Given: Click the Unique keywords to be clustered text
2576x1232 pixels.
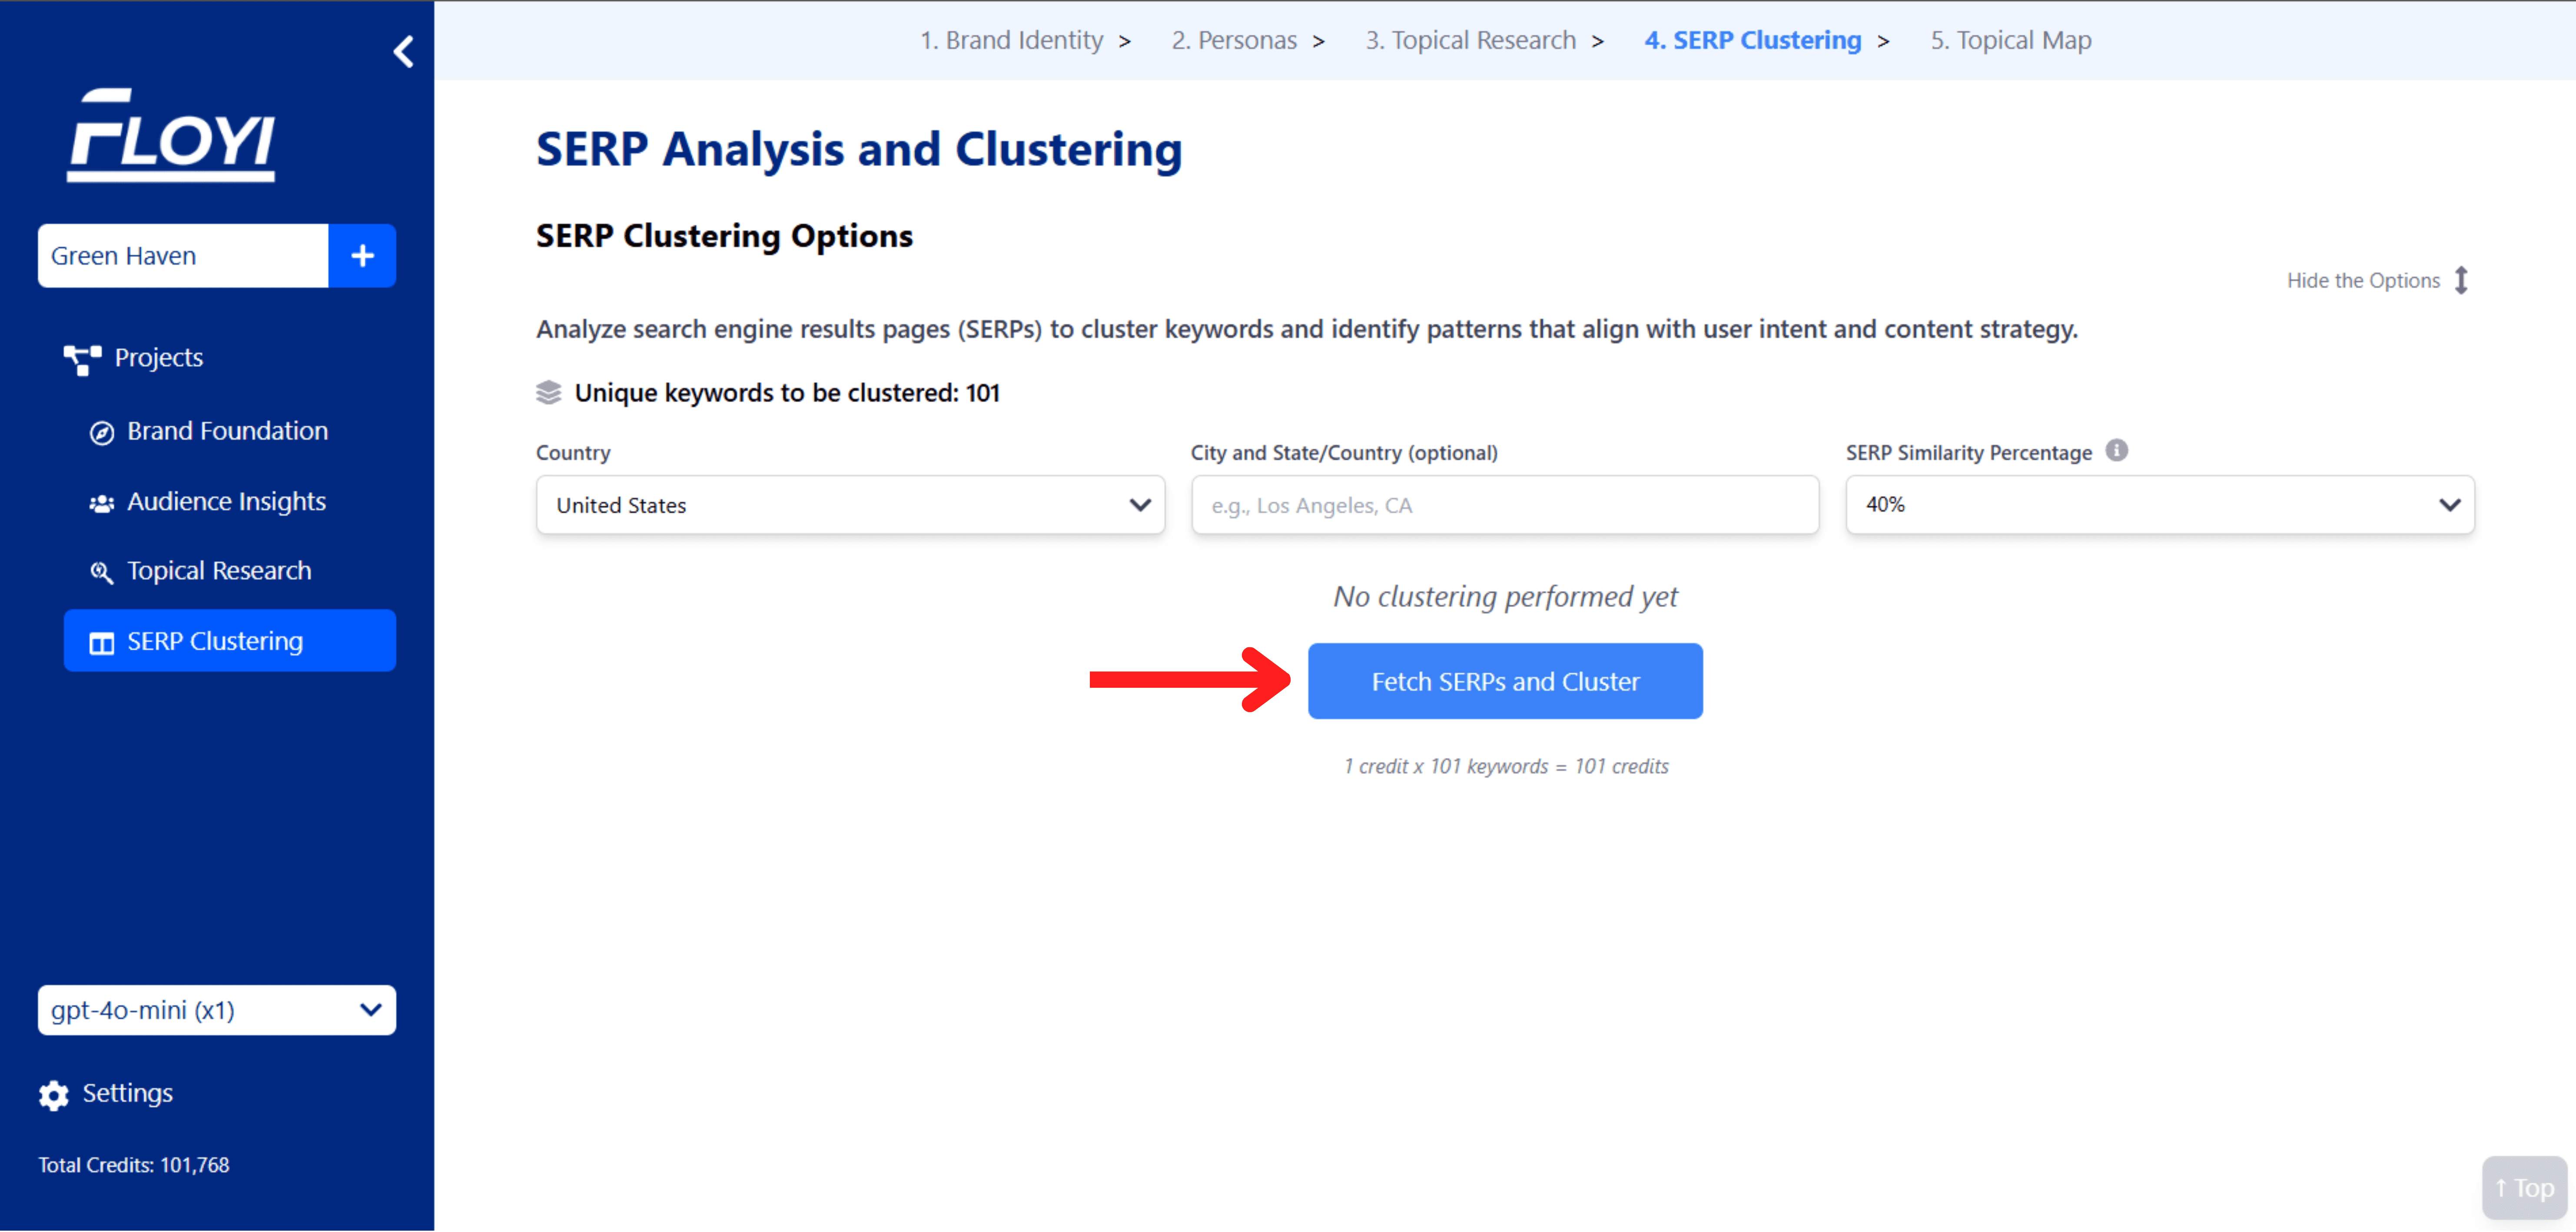Looking at the screenshot, I should [x=787, y=393].
